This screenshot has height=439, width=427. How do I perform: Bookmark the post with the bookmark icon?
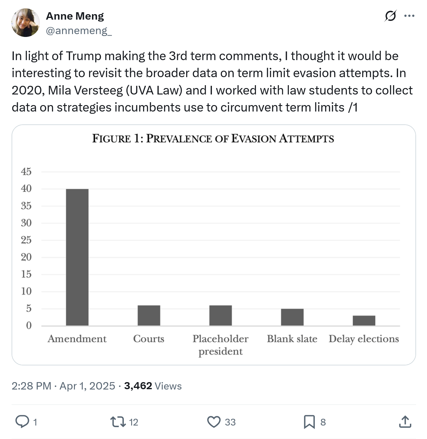coord(309,422)
